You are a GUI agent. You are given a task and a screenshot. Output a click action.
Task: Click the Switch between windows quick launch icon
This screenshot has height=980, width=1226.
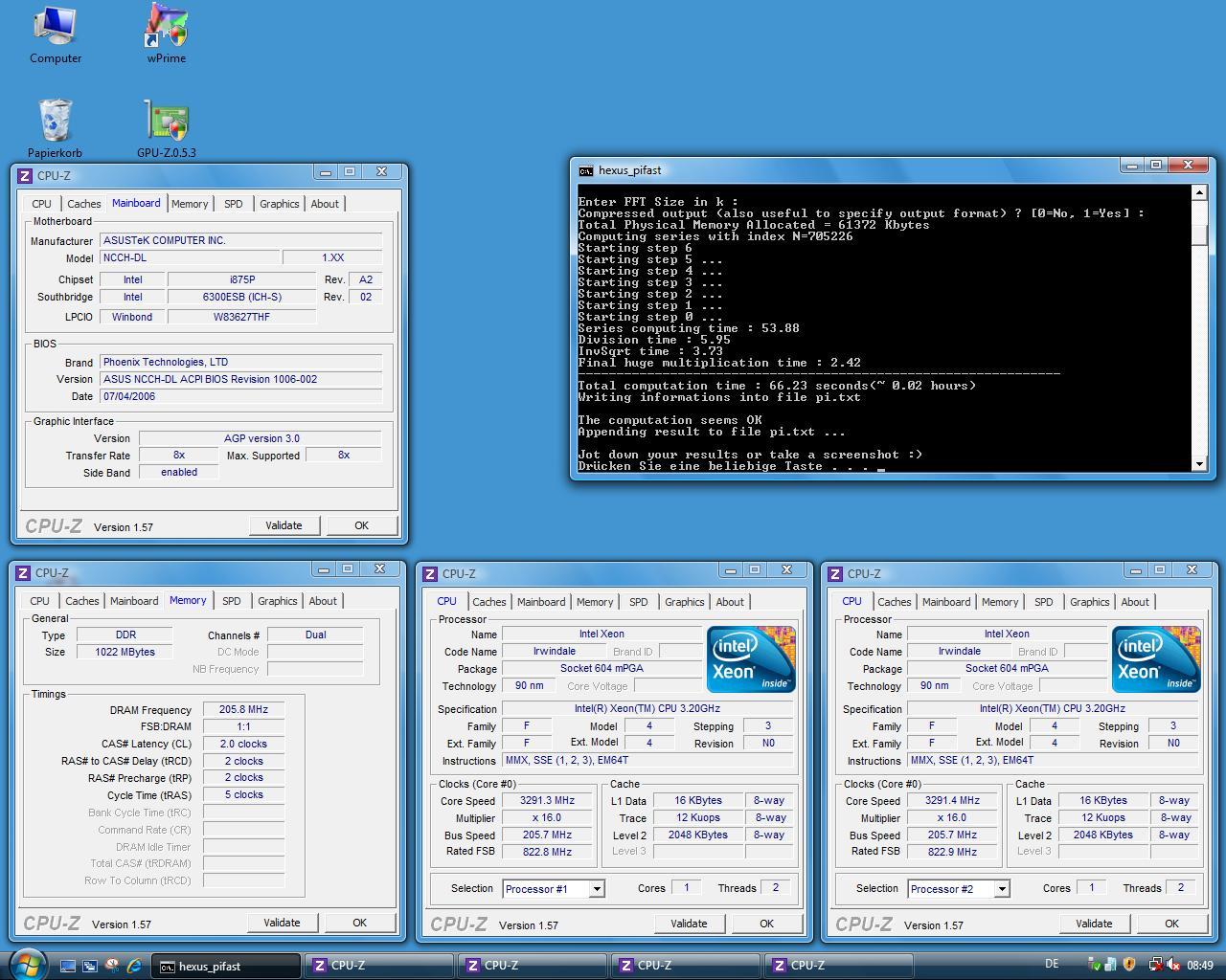pos(90,966)
